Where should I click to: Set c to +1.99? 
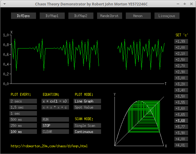click(181, 41)
